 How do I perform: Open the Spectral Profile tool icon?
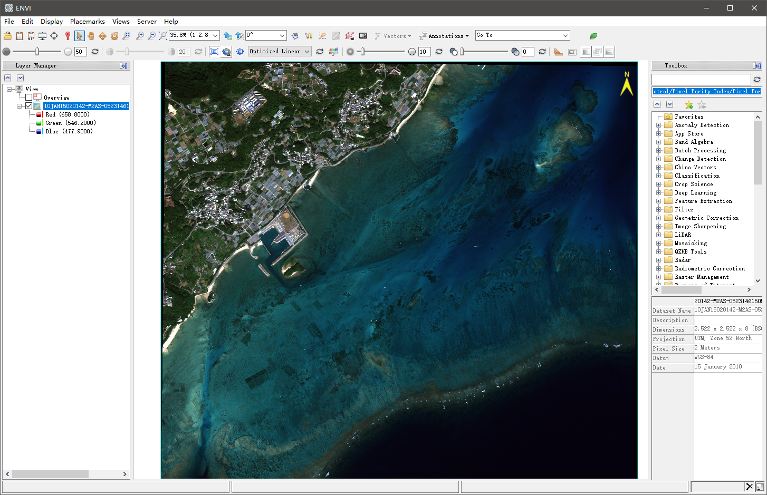[309, 36]
